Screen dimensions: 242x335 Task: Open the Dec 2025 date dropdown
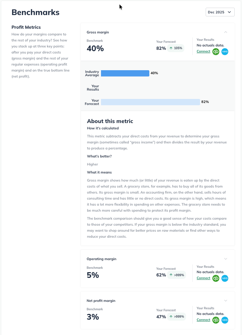tap(220, 12)
